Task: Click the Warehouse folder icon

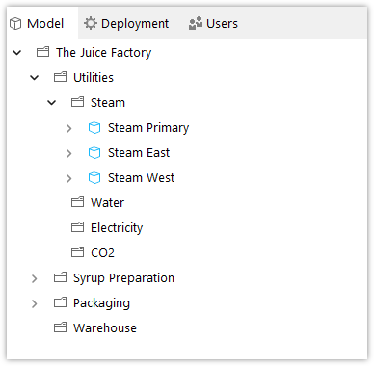Action: 60,327
